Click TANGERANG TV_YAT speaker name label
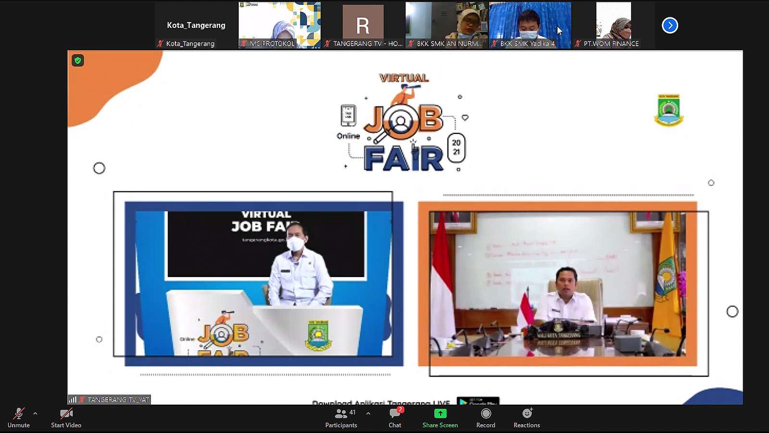The image size is (769, 433). (x=118, y=400)
